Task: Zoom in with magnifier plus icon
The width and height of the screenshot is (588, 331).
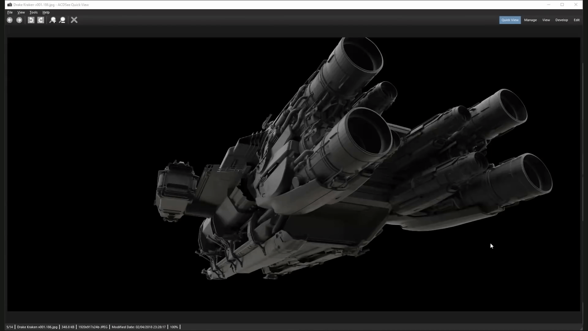Action: click(53, 20)
